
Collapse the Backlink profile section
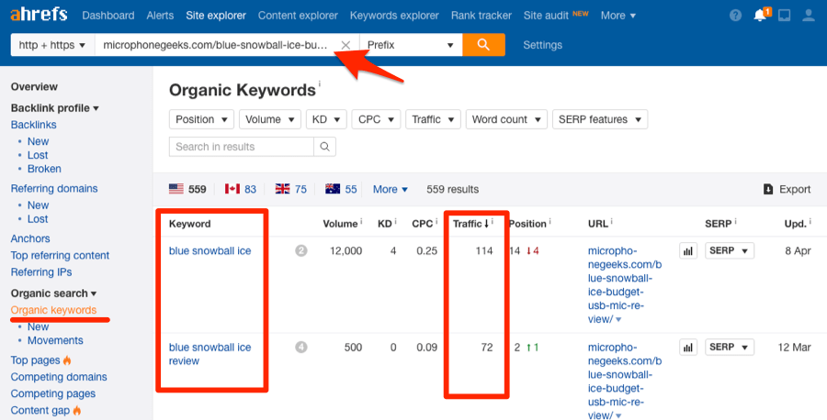point(55,108)
